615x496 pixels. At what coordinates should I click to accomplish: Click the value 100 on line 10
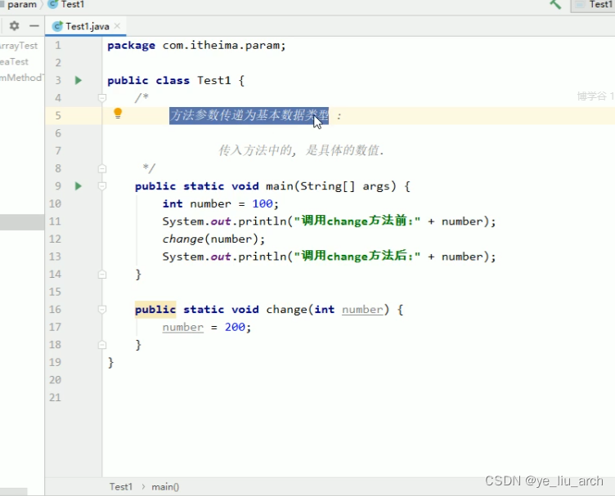[263, 203]
